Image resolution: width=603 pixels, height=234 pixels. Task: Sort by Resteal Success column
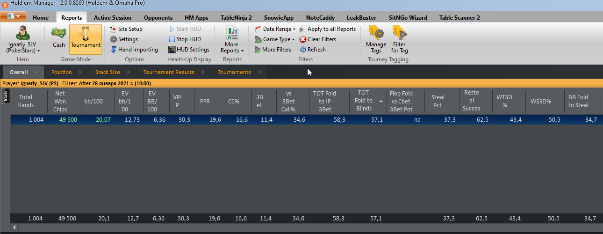point(476,101)
